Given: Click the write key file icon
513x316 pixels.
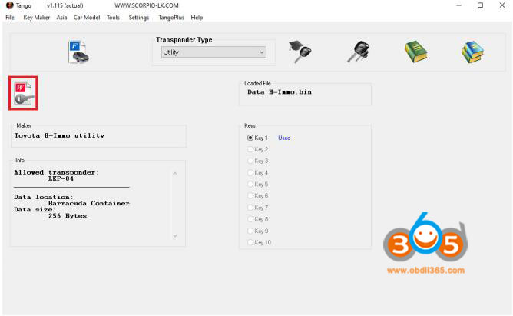Looking at the screenshot, I should click(x=23, y=93).
